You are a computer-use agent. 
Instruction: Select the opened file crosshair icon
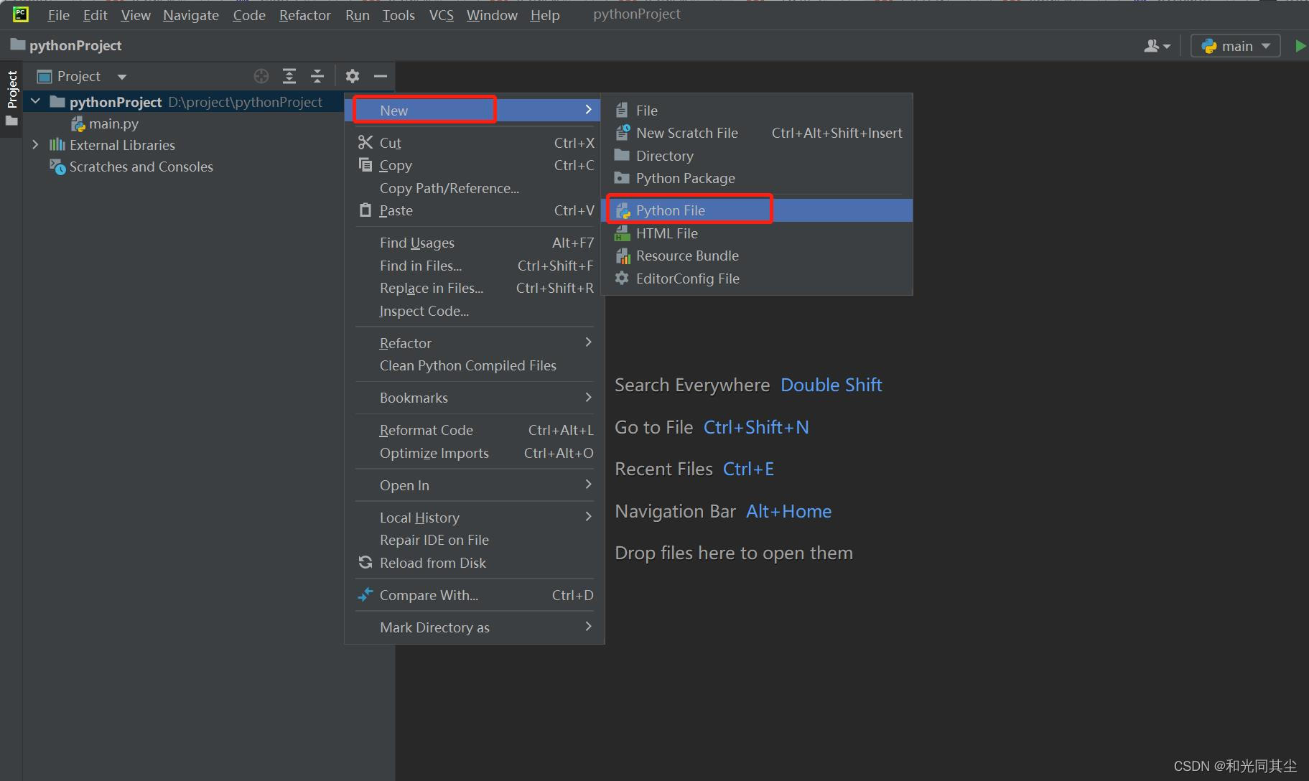pos(261,76)
